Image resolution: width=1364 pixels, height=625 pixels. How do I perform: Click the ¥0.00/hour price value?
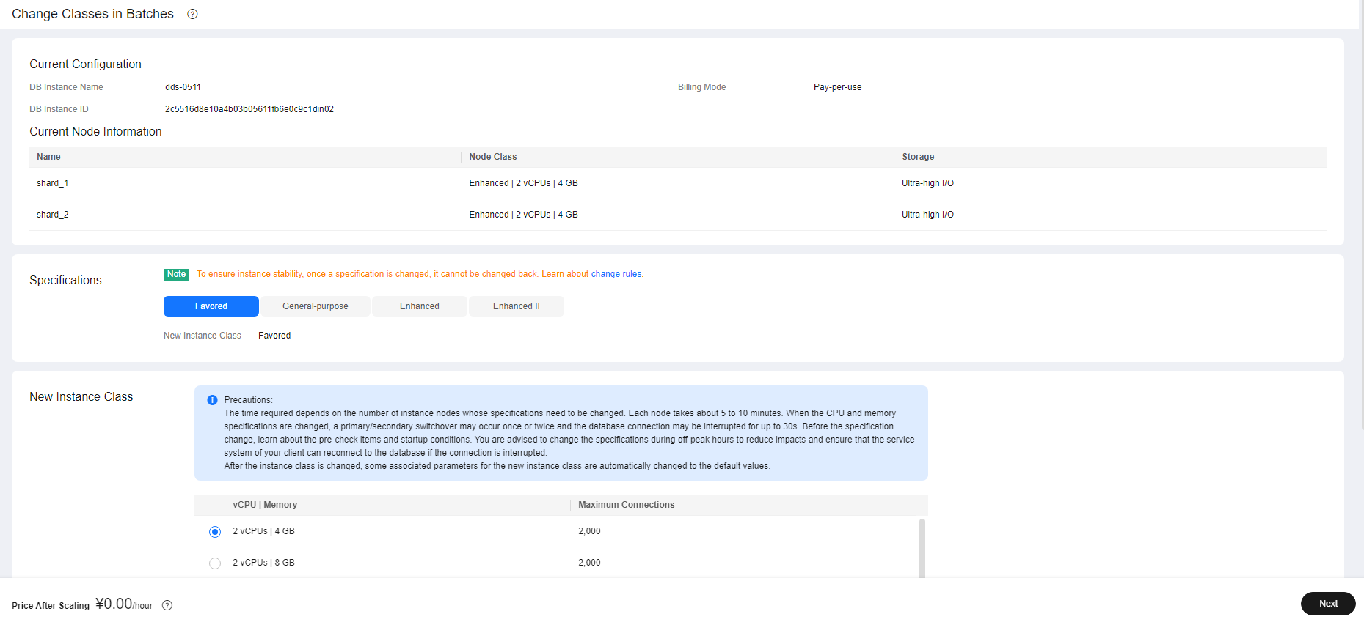coord(124,604)
